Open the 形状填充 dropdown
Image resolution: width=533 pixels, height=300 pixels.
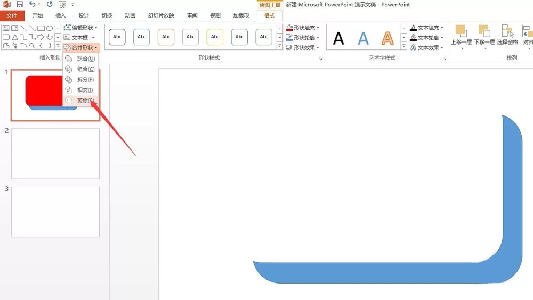pos(303,28)
